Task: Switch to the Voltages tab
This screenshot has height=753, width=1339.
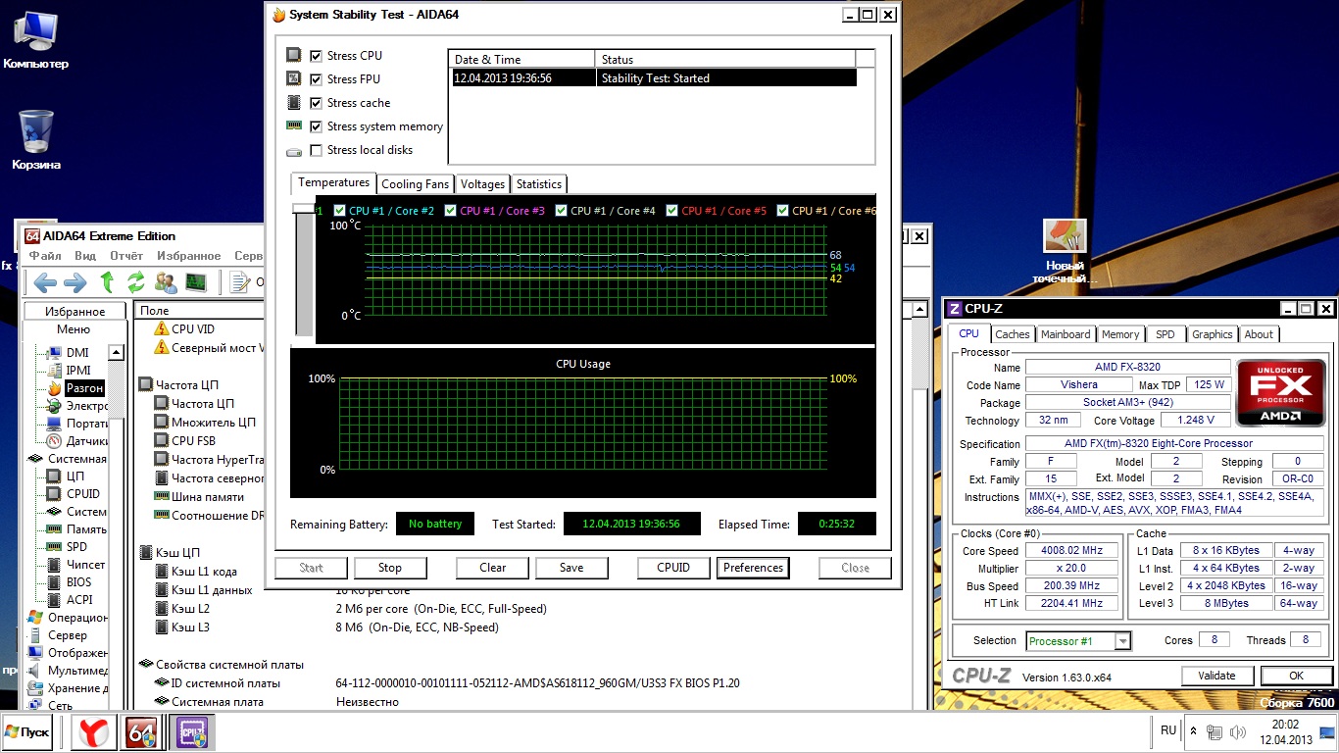Action: coord(482,184)
